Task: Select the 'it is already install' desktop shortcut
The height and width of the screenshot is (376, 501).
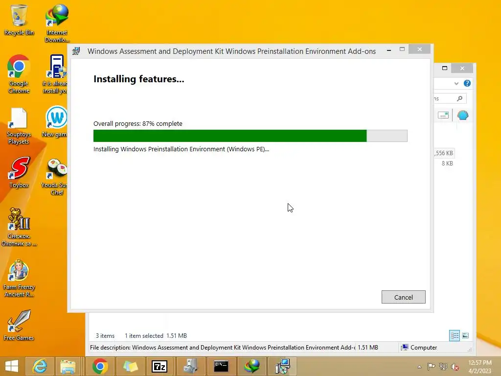Action: pos(55,74)
